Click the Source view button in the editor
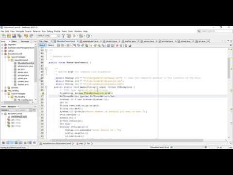The image size is (233, 175). (x=42, y=45)
